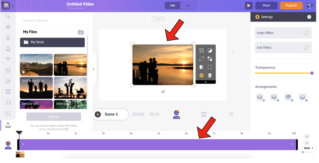Adjust the Transparency slider
The image size is (319, 163).
[312, 73]
